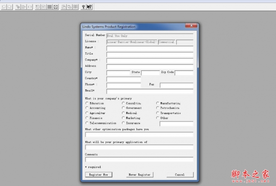The width and height of the screenshot is (276, 186).
Task: Click into the Address field
Action: tap(150, 67)
